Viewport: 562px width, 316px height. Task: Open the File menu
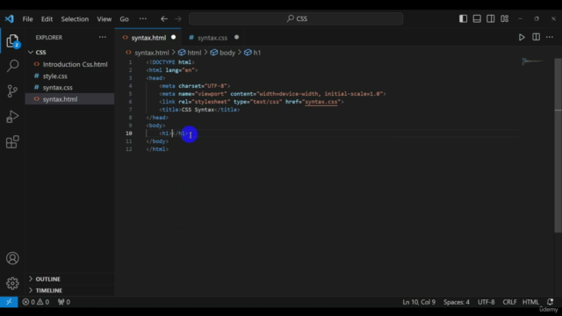click(27, 19)
